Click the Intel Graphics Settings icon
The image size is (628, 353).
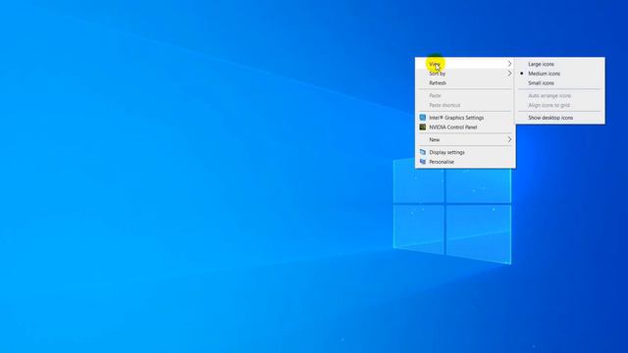[x=423, y=118]
